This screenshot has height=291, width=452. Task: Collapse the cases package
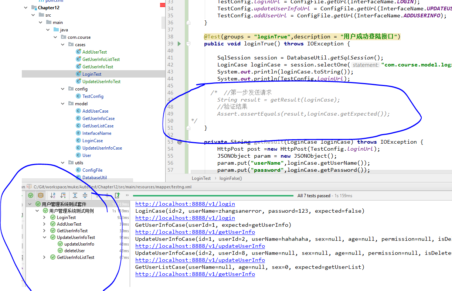63,45
